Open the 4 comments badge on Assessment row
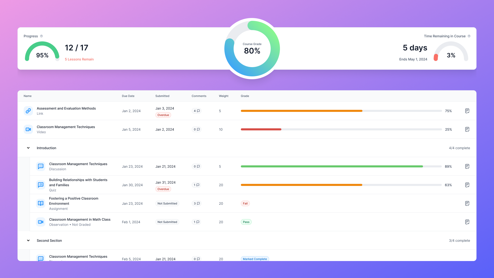 tap(197, 111)
